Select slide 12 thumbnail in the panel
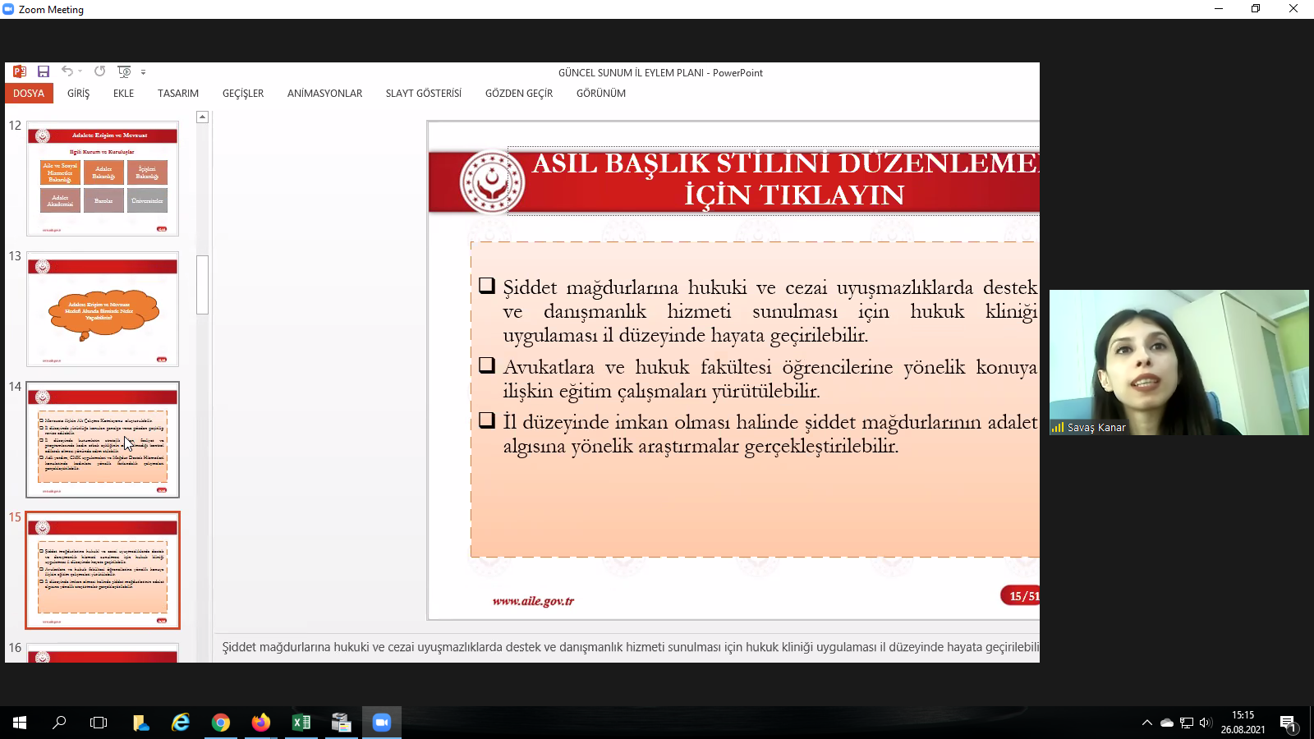Image resolution: width=1314 pixels, height=739 pixels. pyautogui.click(x=103, y=179)
